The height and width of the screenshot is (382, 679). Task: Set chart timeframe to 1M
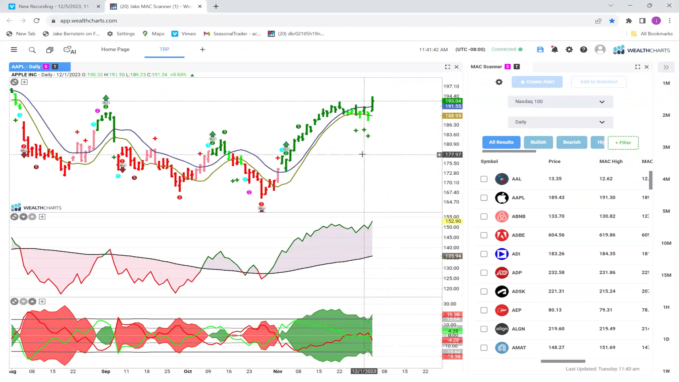(666, 83)
